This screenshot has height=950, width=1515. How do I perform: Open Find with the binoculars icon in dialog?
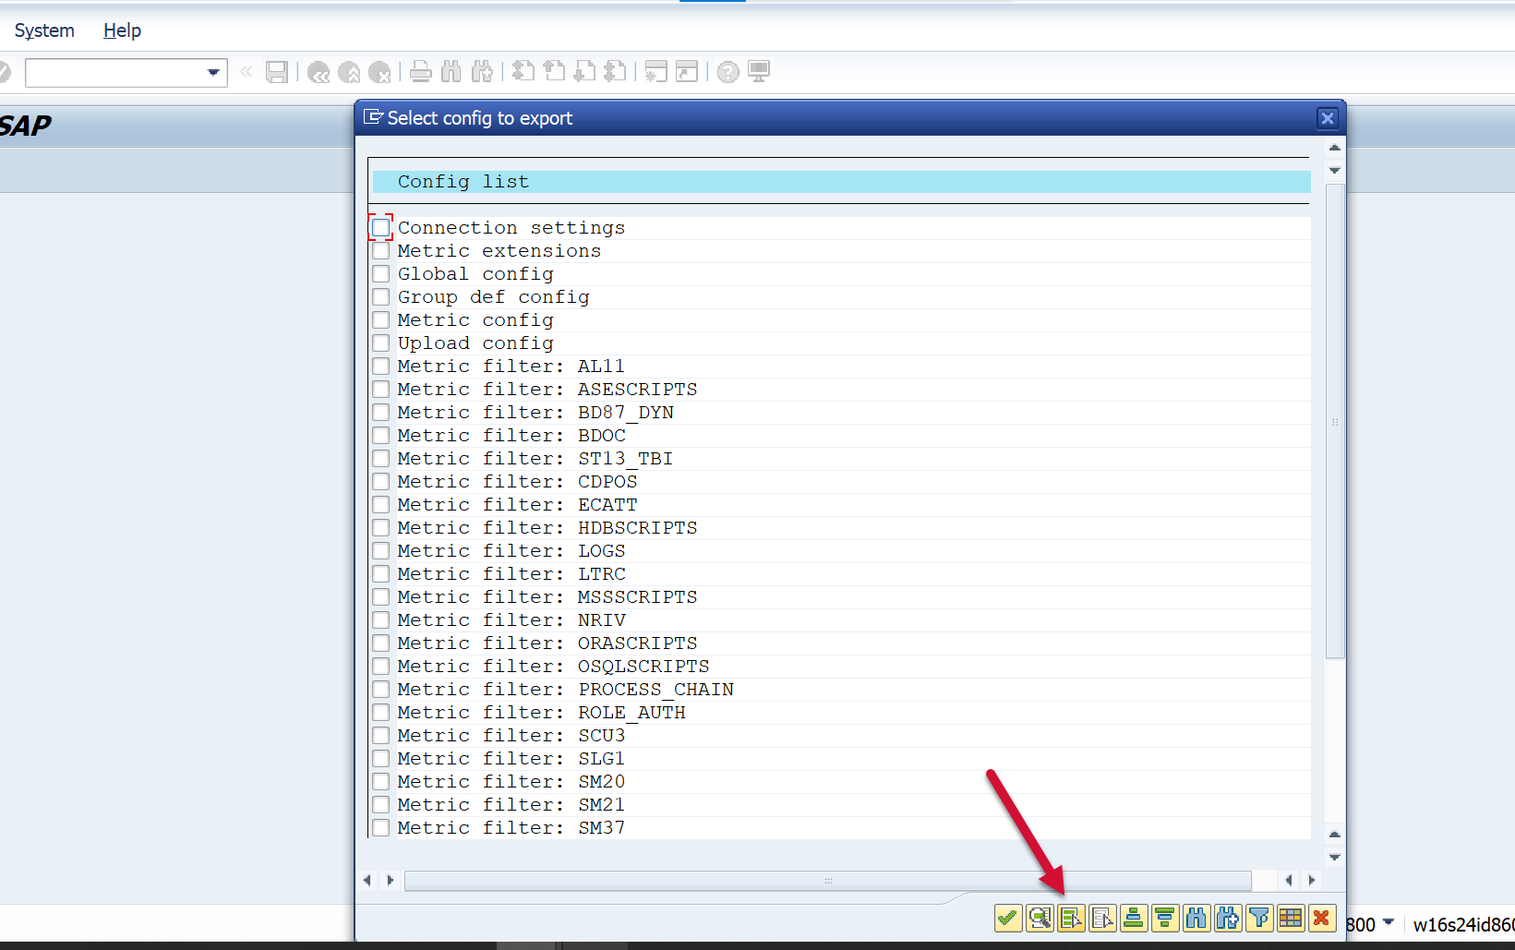point(1196,918)
